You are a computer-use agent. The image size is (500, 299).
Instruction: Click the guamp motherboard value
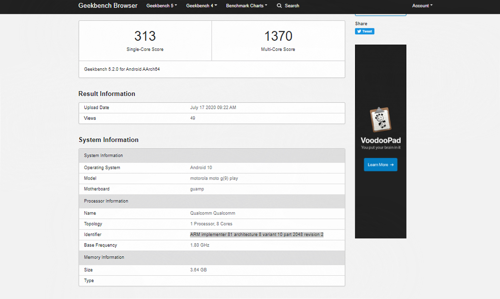[x=197, y=189]
